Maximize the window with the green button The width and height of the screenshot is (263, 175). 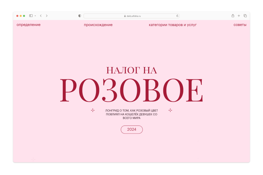click(x=24, y=16)
